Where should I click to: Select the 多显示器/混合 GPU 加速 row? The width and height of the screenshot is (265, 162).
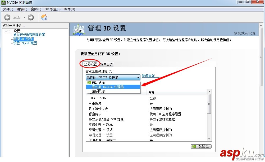(x=146, y=119)
